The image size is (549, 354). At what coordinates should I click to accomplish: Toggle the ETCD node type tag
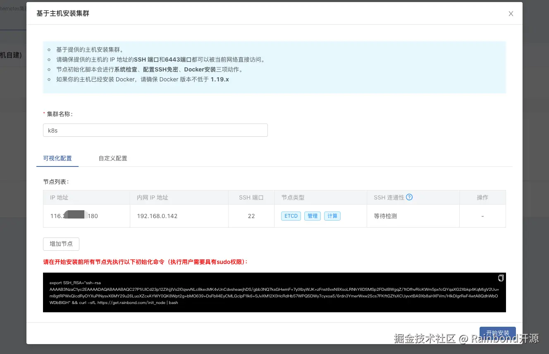pos(291,216)
